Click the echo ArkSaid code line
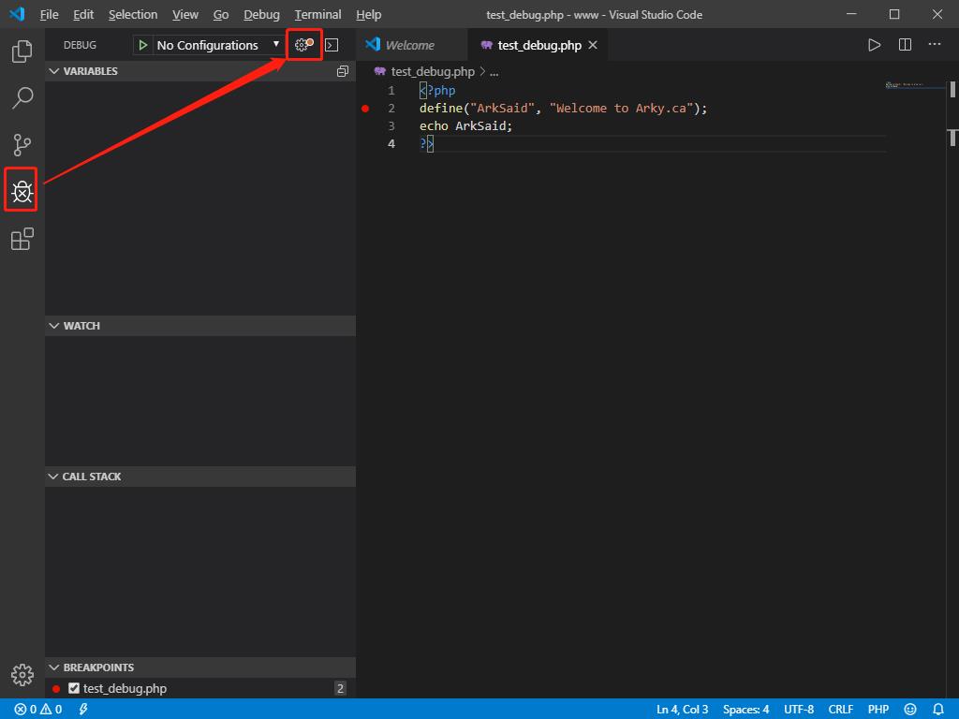959x719 pixels. point(465,126)
